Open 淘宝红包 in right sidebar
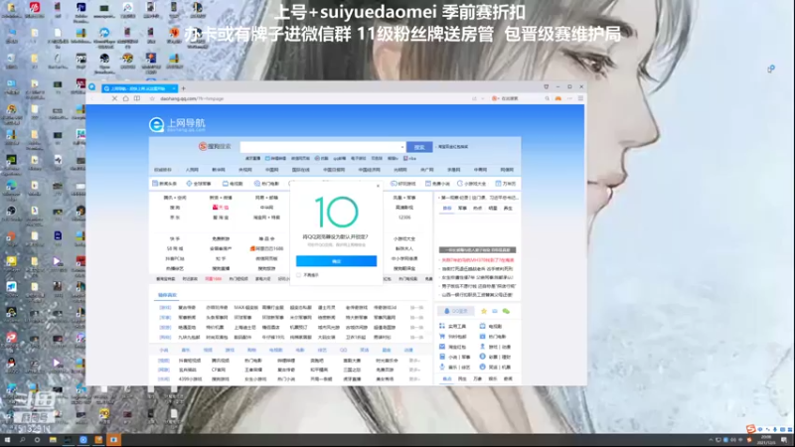The image size is (795, 447). [x=453, y=347]
